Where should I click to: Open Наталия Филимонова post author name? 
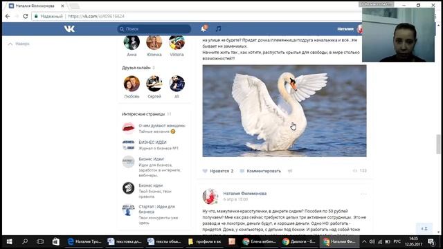tap(245, 194)
